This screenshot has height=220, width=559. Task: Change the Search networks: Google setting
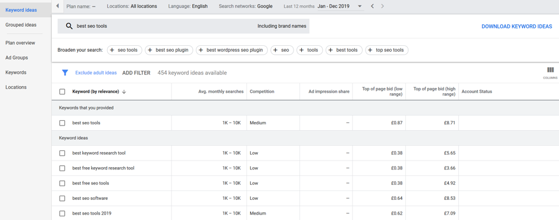click(x=246, y=6)
